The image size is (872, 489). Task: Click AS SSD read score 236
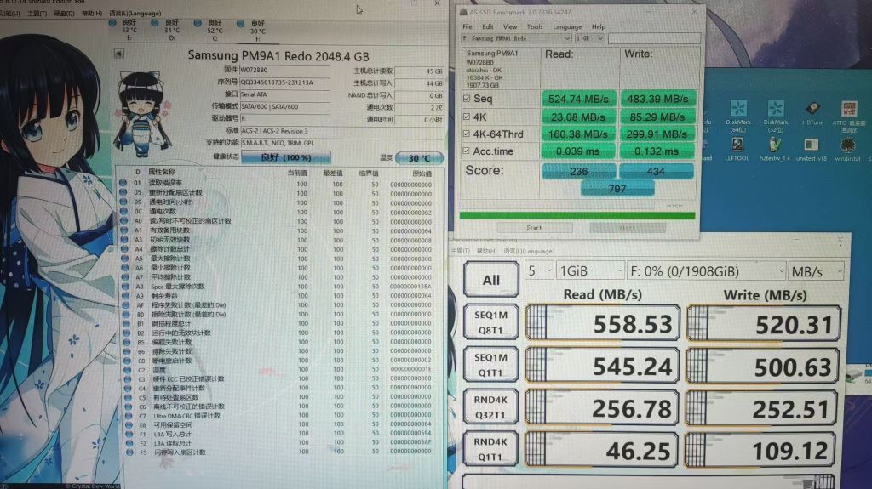(578, 171)
